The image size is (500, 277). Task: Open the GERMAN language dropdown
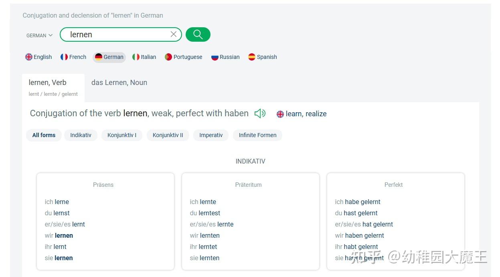pos(39,35)
